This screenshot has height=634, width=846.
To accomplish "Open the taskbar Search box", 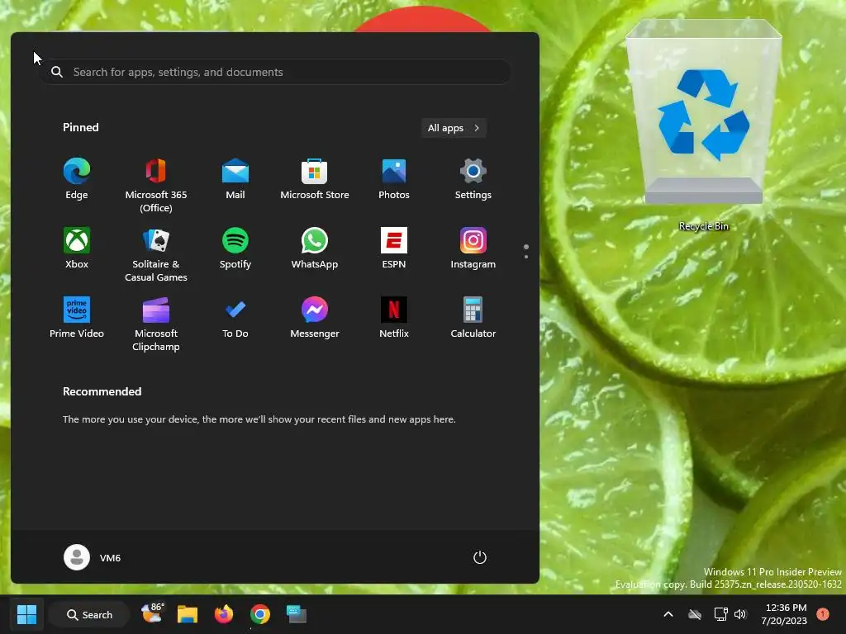I will pyautogui.click(x=89, y=614).
